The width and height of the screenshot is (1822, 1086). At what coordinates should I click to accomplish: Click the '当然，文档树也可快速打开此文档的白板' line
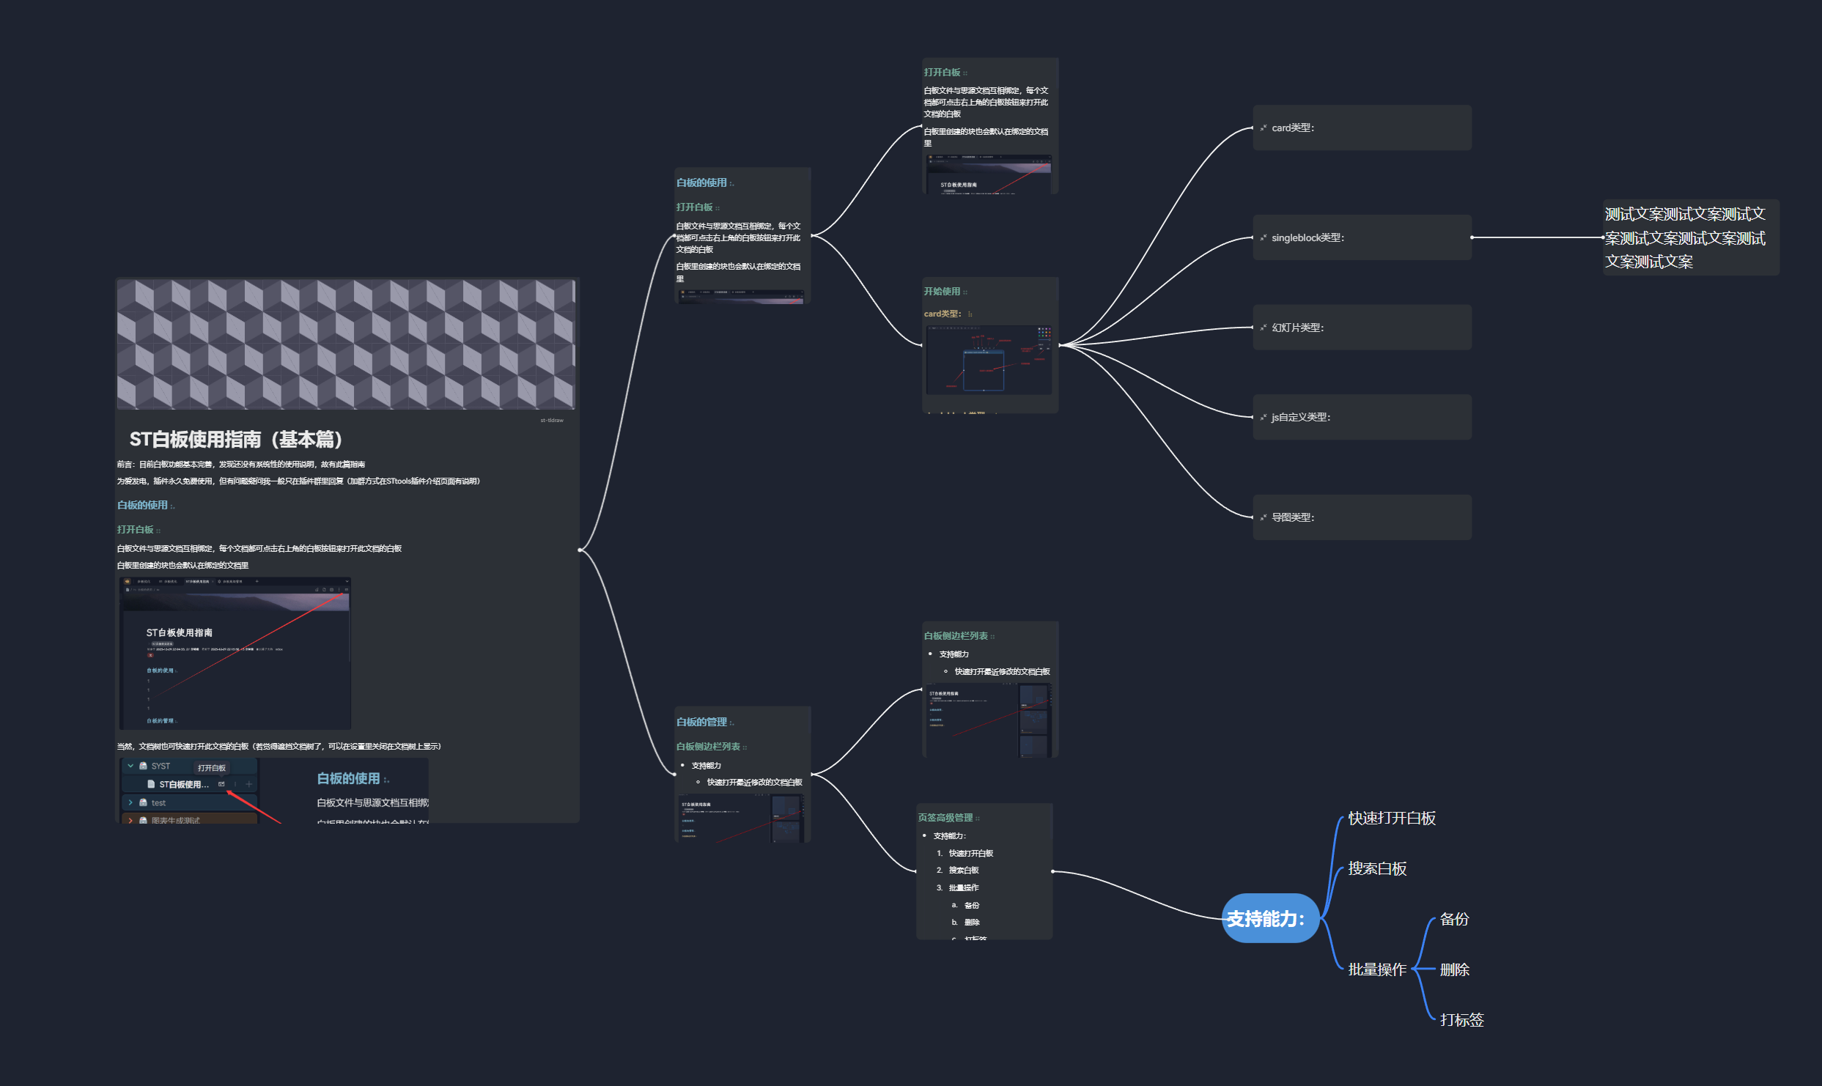(279, 746)
